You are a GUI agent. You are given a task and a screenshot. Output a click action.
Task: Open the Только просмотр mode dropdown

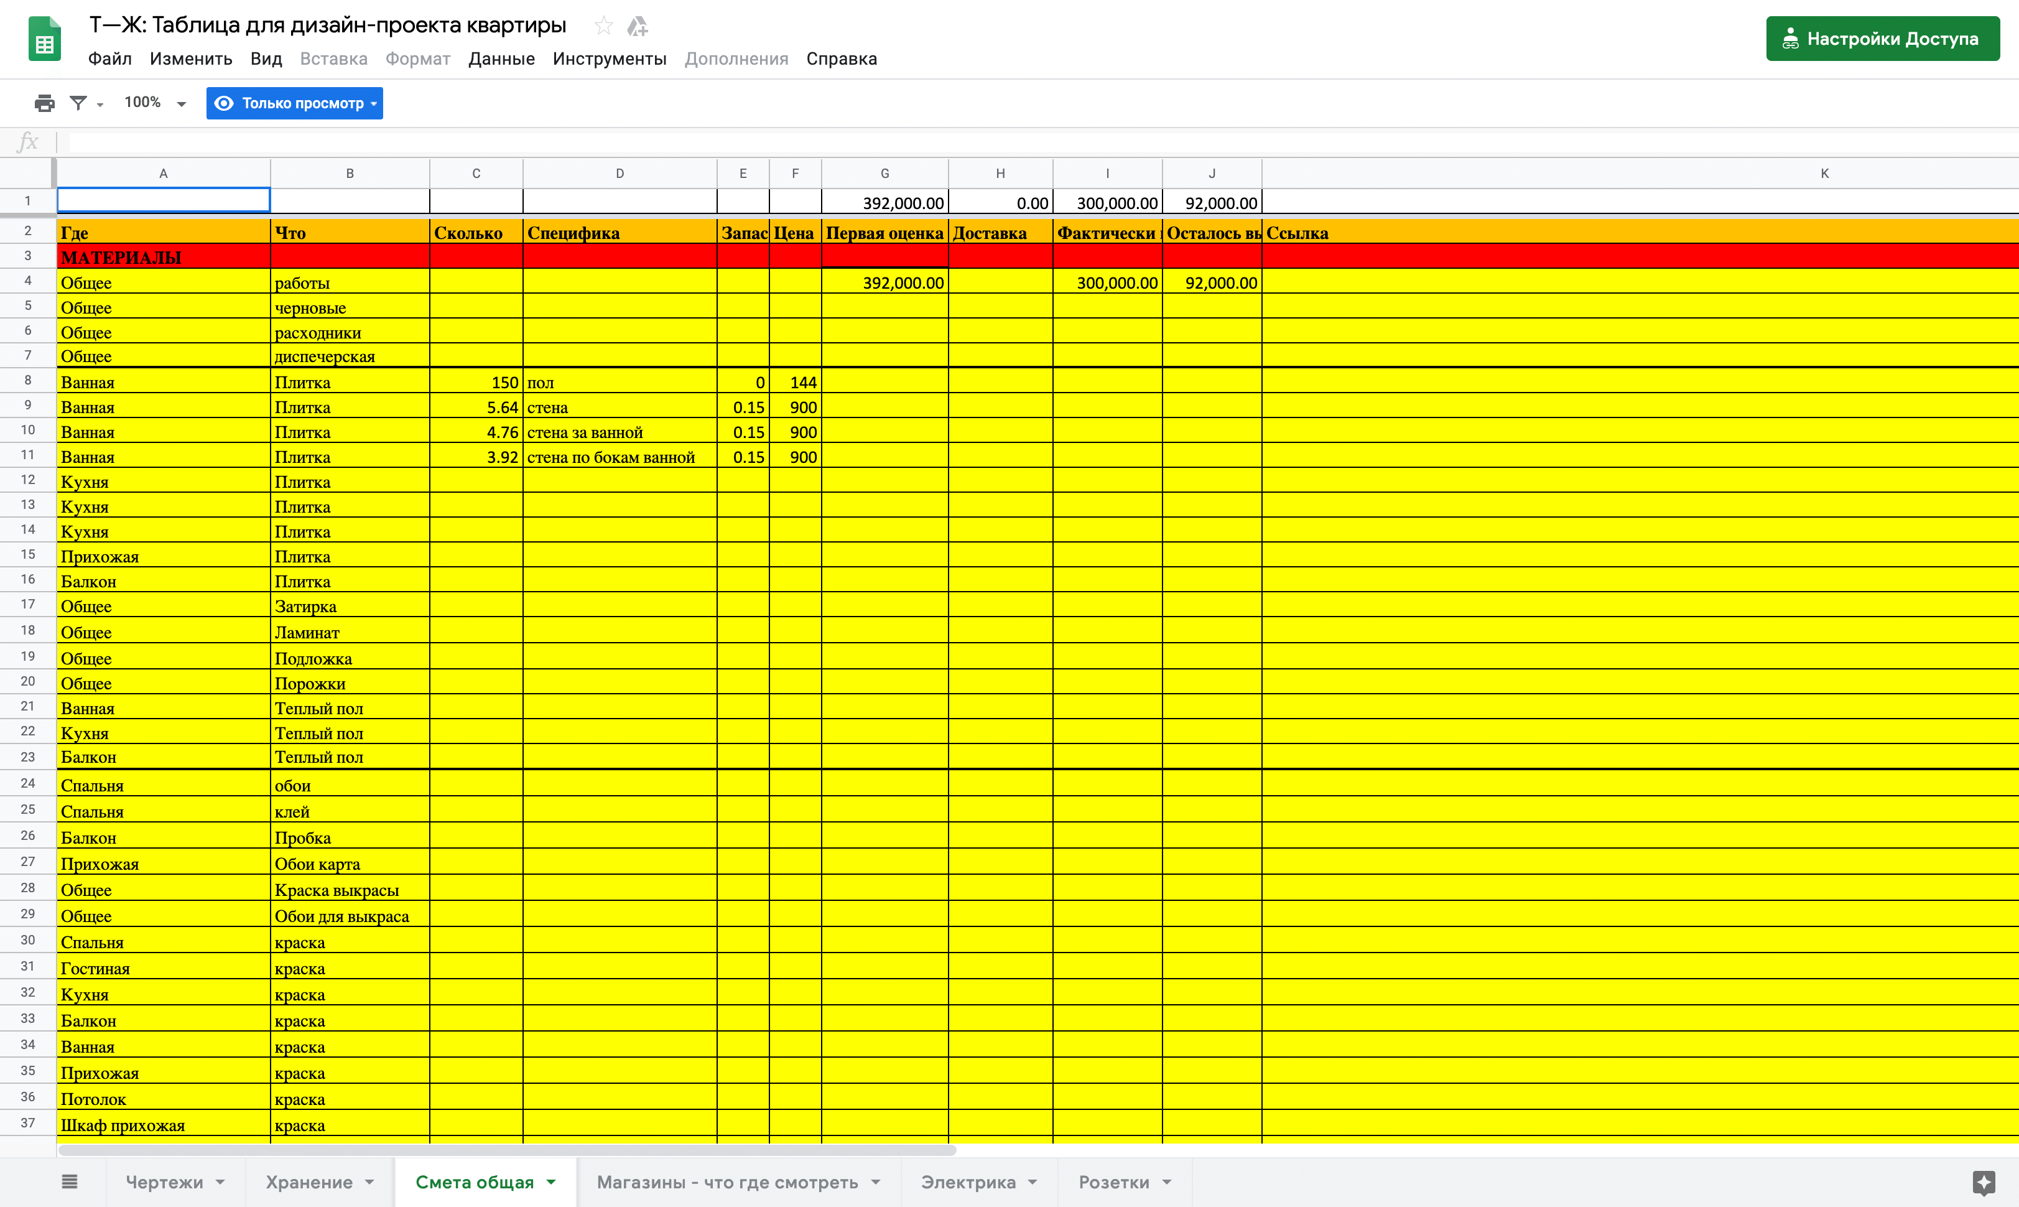click(x=294, y=103)
